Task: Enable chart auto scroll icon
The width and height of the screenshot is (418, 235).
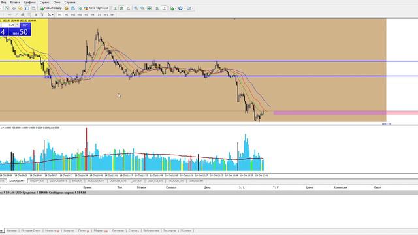Action: (157, 8)
